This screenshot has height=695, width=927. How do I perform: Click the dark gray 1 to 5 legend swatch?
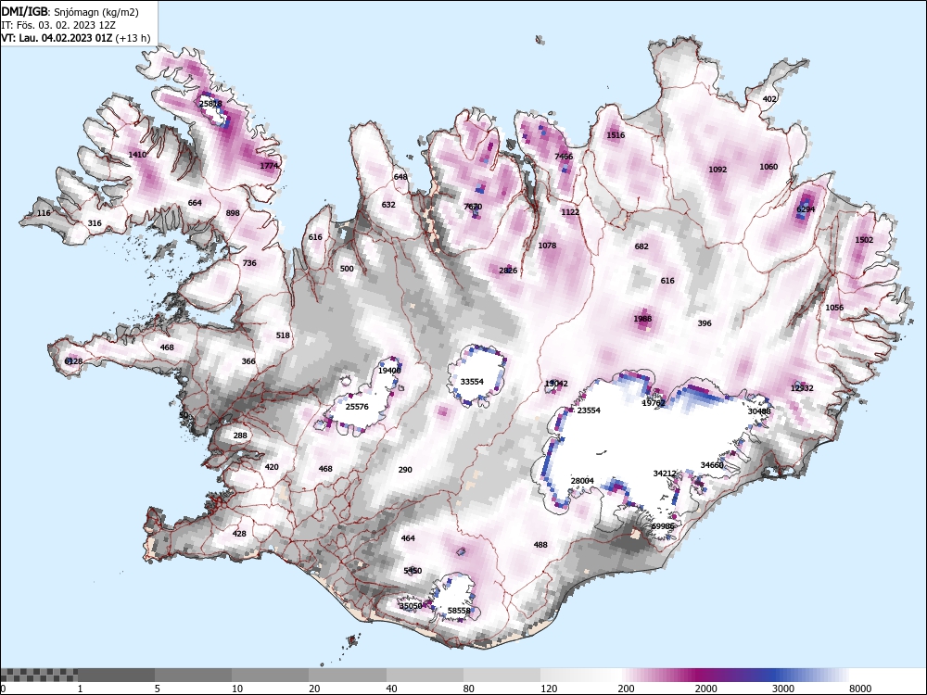[x=117, y=675]
